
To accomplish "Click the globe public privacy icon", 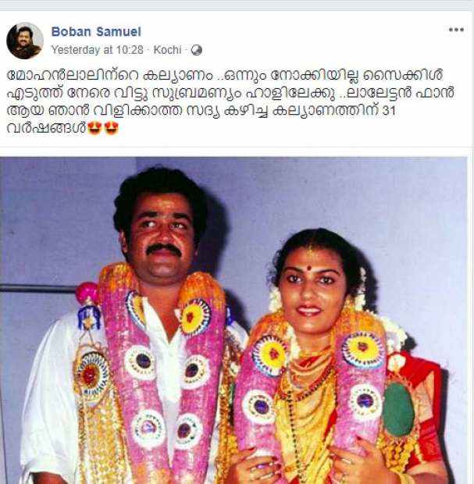I will 197,50.
